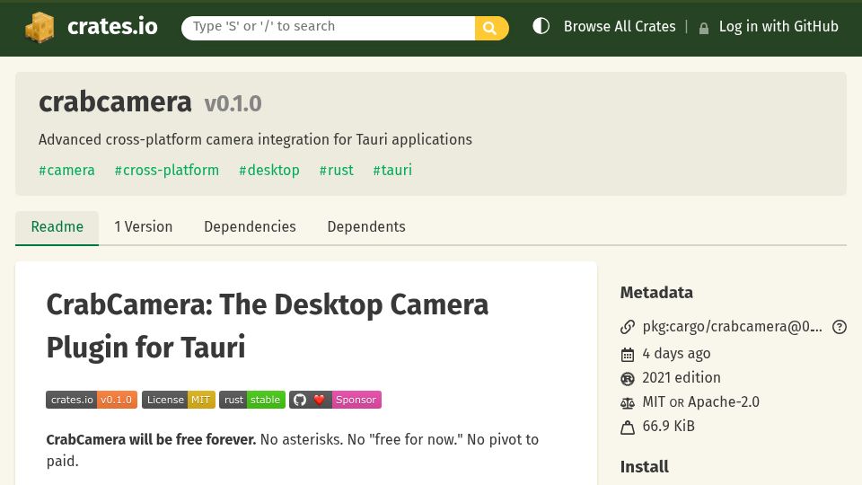Switch to the Dependents tab

pyautogui.click(x=366, y=227)
